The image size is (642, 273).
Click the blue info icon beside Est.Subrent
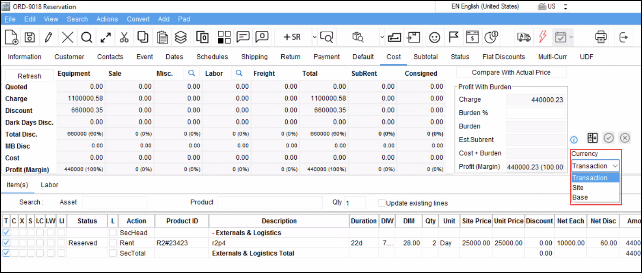574,140
